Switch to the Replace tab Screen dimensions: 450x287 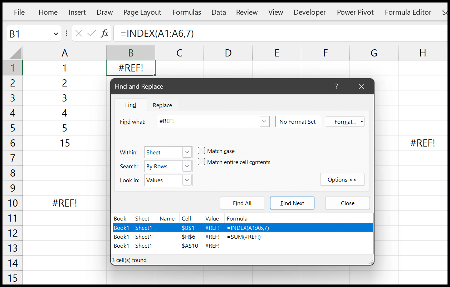(162, 105)
